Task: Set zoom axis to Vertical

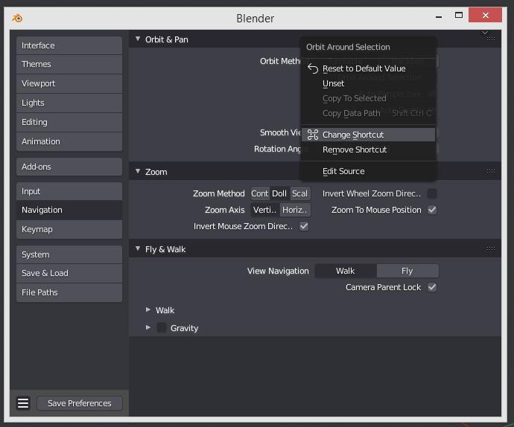Action: coord(265,210)
